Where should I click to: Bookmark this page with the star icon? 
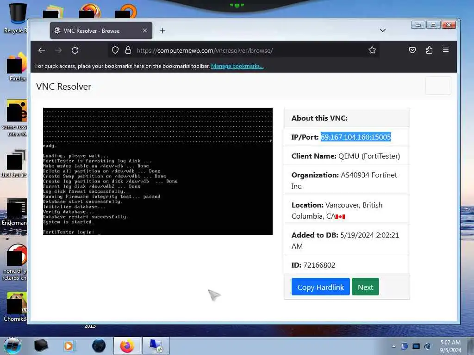pyautogui.click(x=372, y=50)
